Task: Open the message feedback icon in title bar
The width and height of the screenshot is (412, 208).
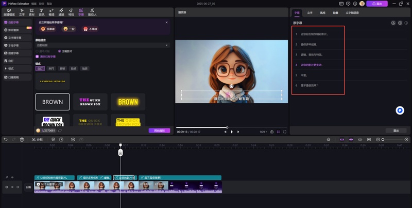Action: 348,4
